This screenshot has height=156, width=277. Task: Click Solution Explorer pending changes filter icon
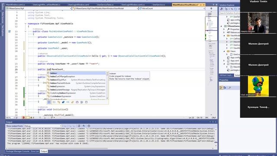click(x=226, y=9)
